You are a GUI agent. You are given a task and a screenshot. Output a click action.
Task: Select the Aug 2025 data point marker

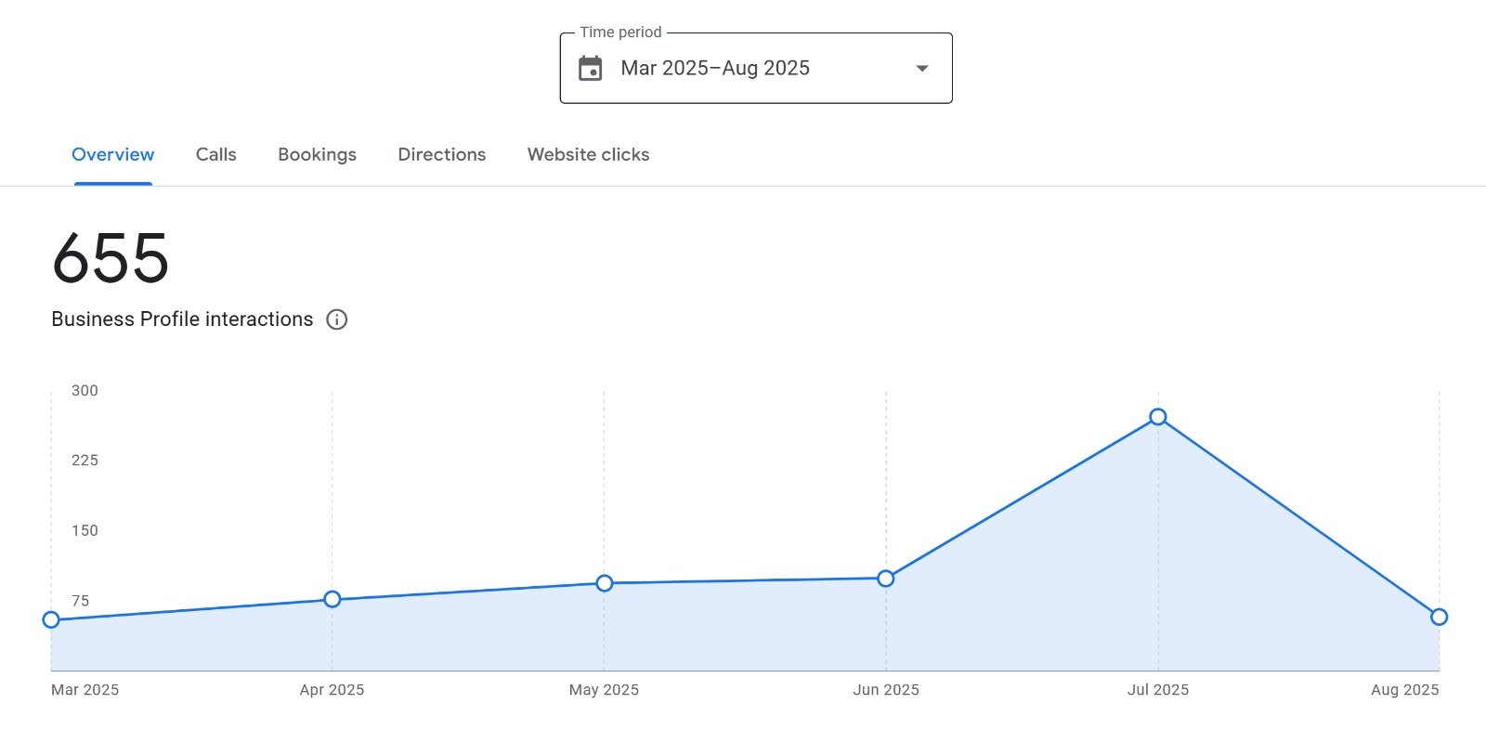tap(1439, 617)
